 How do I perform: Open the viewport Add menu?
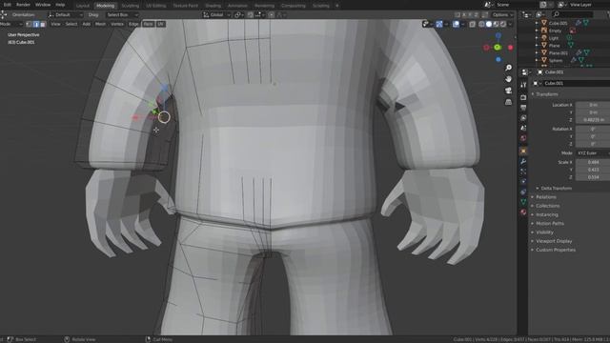[87, 24]
